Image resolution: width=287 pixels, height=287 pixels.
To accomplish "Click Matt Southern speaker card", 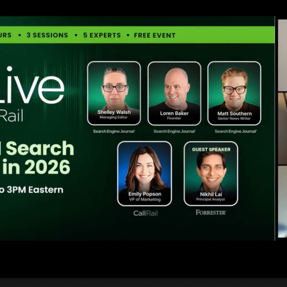I will (x=234, y=93).
